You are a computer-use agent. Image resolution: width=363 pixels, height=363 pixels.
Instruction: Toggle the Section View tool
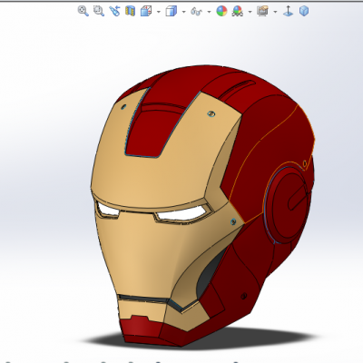(x=131, y=11)
